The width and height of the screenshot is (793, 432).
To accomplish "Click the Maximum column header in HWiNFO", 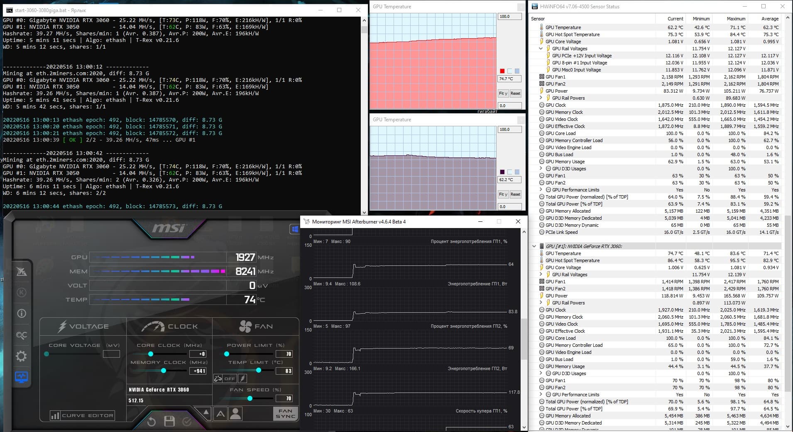I will tap(736, 19).
